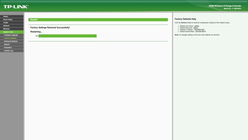The image size is (248, 140).
Task: View the System Log page
Action: pyautogui.click(x=9, y=50)
